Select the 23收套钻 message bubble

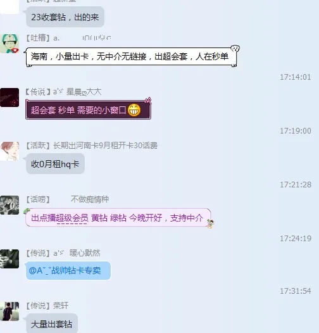click(x=65, y=17)
